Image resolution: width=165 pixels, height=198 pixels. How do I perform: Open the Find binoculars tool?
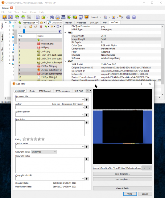coord(52,17)
